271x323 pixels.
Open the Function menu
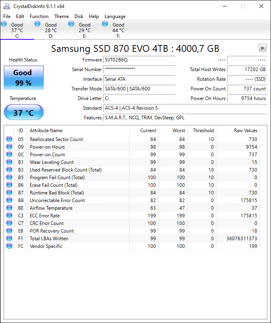click(x=39, y=16)
